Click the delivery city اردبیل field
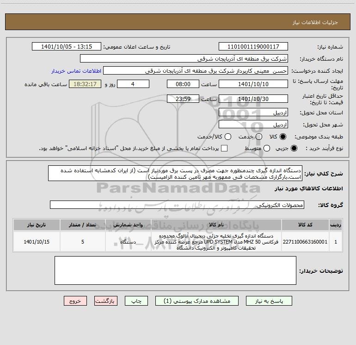The height and width of the screenshot is (345, 356). (253, 125)
